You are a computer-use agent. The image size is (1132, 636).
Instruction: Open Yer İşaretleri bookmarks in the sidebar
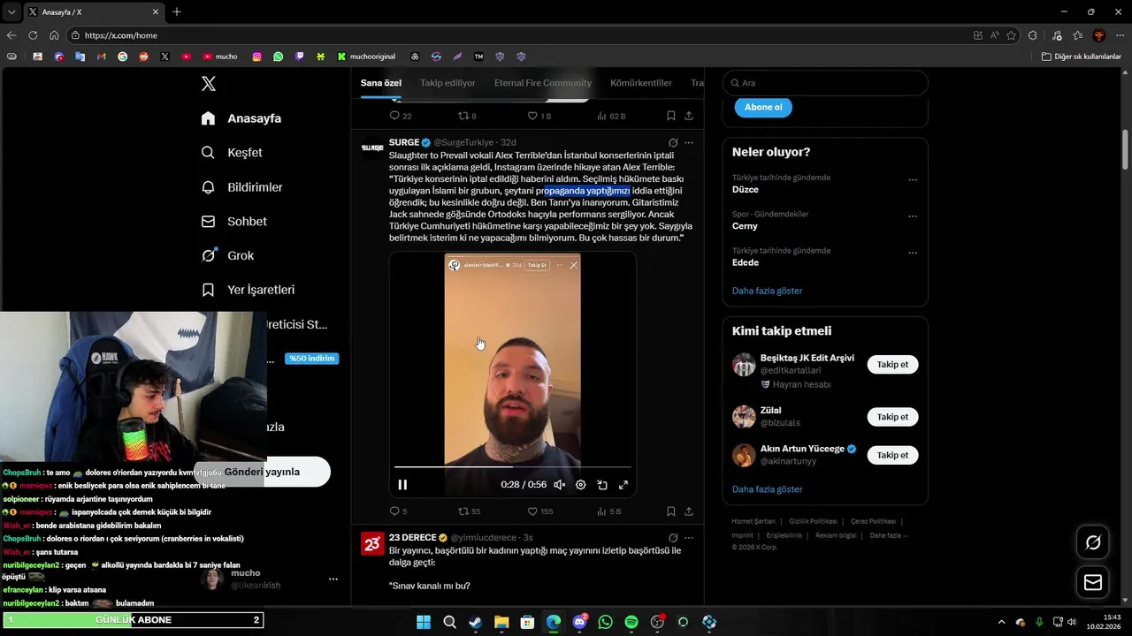coord(248,290)
